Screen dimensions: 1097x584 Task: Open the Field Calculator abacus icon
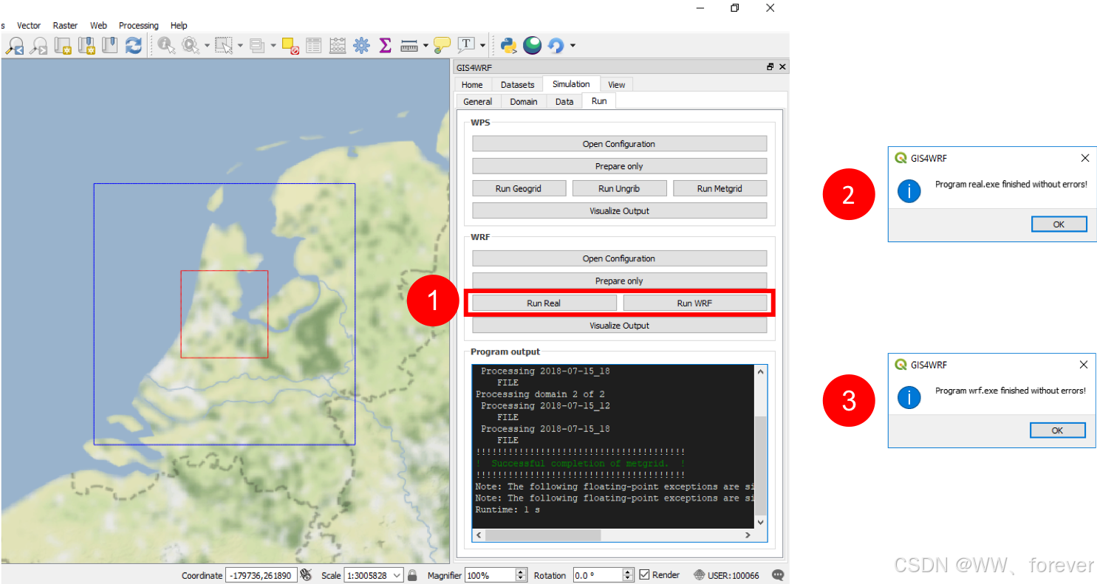point(338,46)
